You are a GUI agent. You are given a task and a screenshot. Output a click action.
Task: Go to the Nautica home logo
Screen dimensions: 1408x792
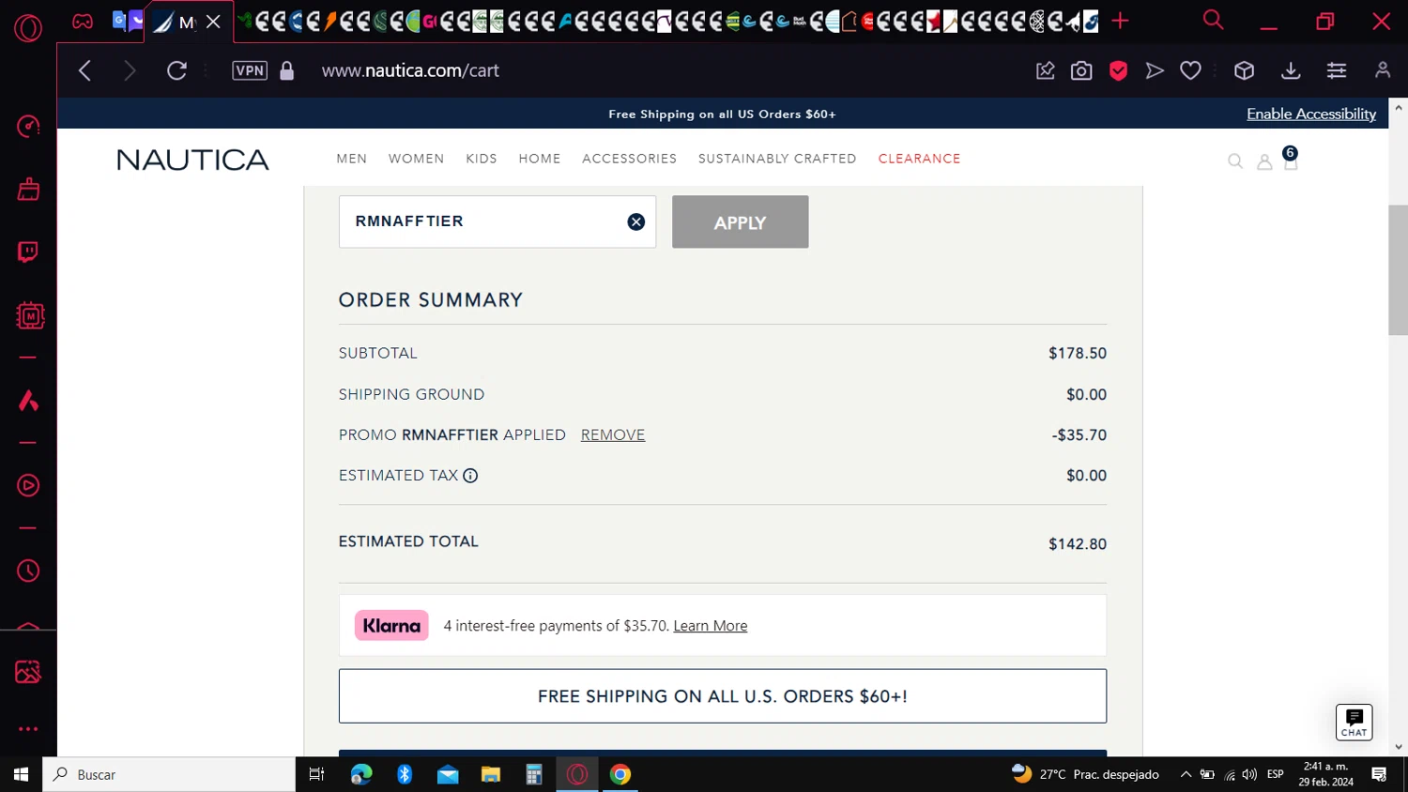pyautogui.click(x=192, y=160)
